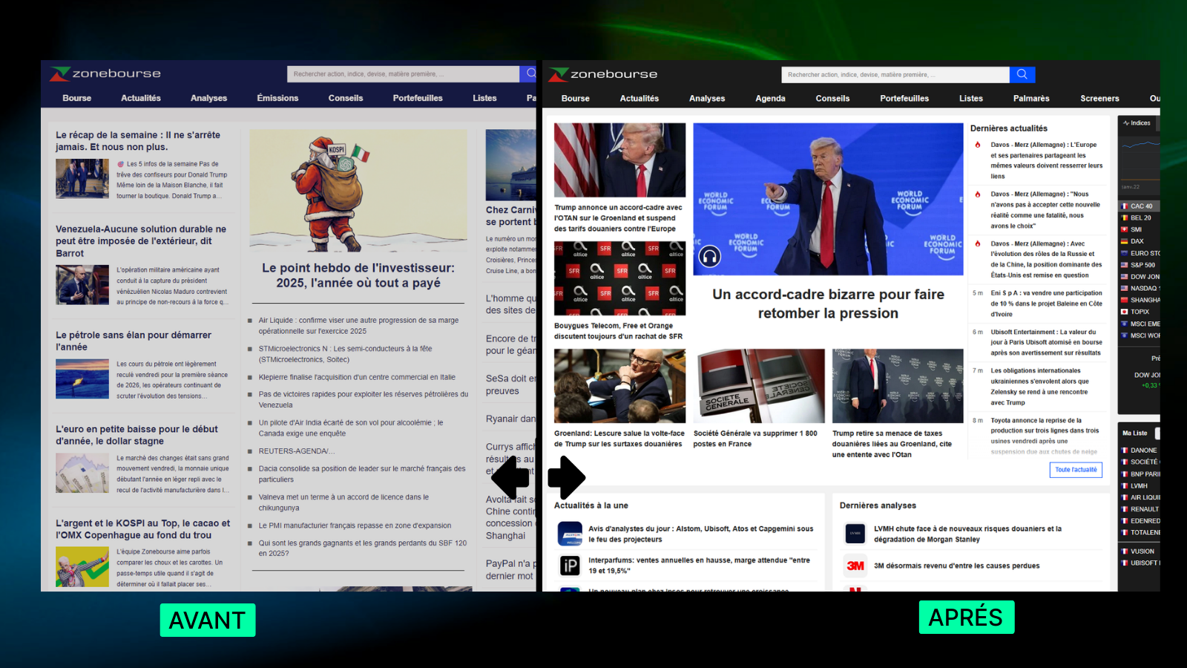Viewport: 1187px width, 668px height.
Task: Open STMicroelectronics bullet news item
Action: click(345, 354)
